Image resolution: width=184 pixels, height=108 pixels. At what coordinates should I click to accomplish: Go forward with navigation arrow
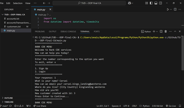49,3
